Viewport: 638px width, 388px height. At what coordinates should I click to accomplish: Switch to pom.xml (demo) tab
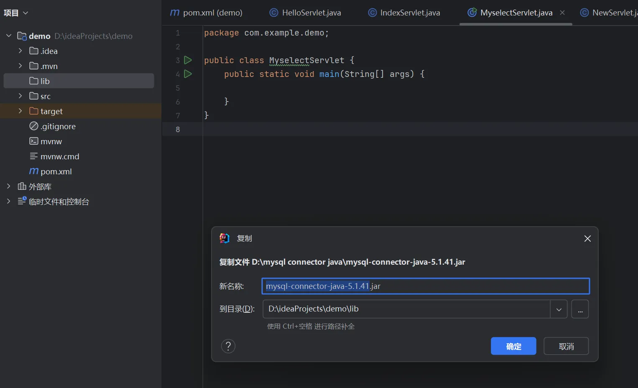(x=212, y=13)
